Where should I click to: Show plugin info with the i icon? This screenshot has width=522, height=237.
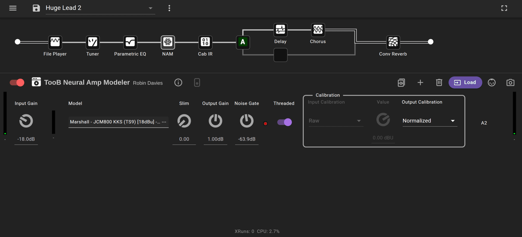(x=178, y=83)
